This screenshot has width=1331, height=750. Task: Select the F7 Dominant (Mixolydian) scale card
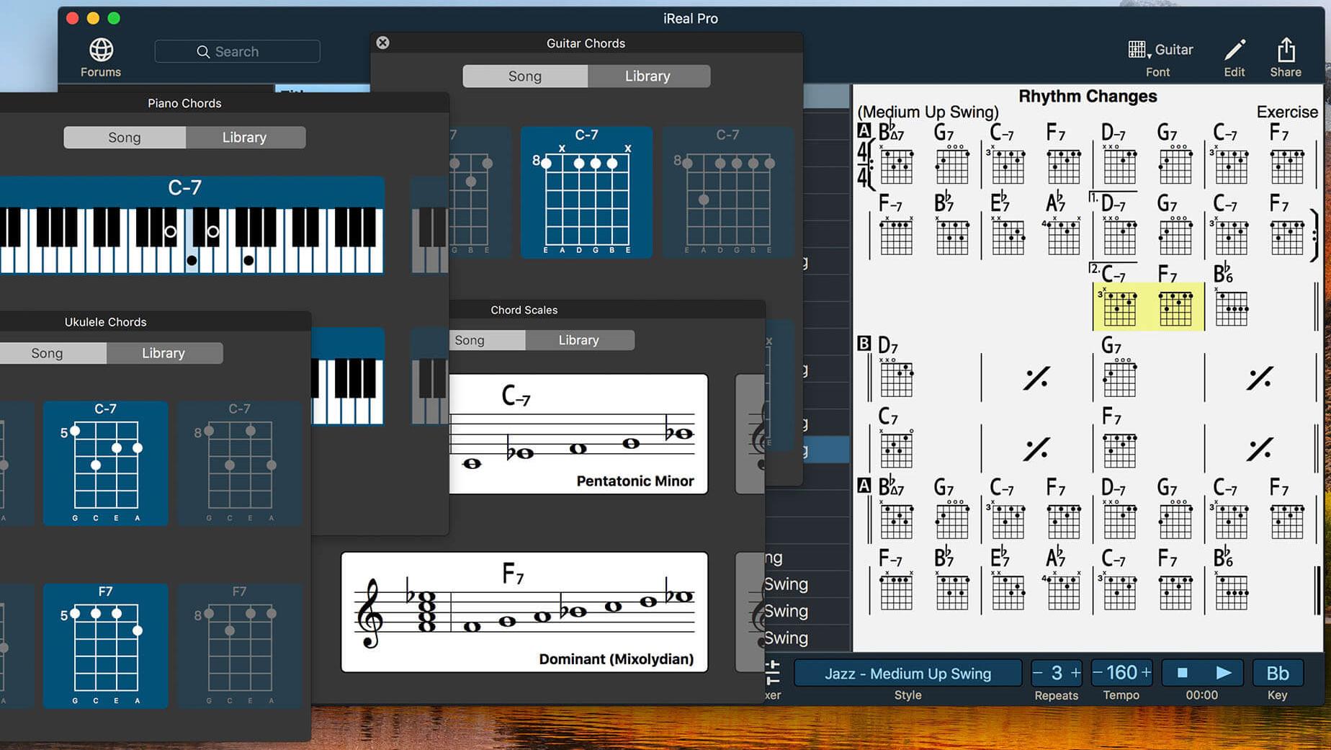tap(524, 612)
